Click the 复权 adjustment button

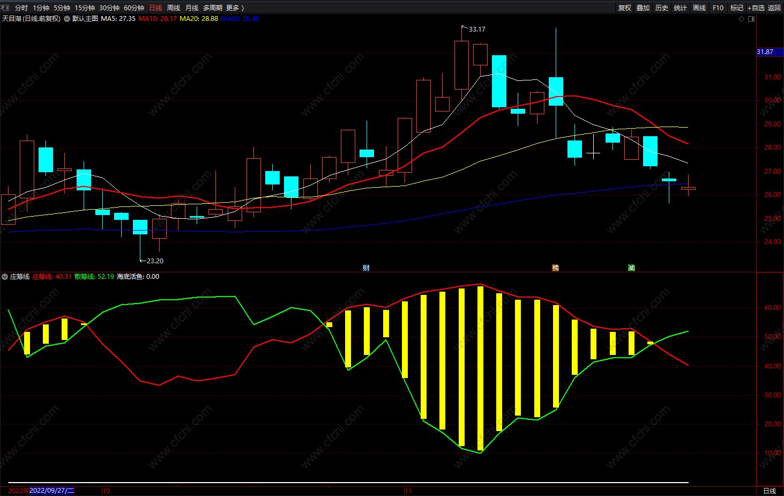pyautogui.click(x=625, y=8)
